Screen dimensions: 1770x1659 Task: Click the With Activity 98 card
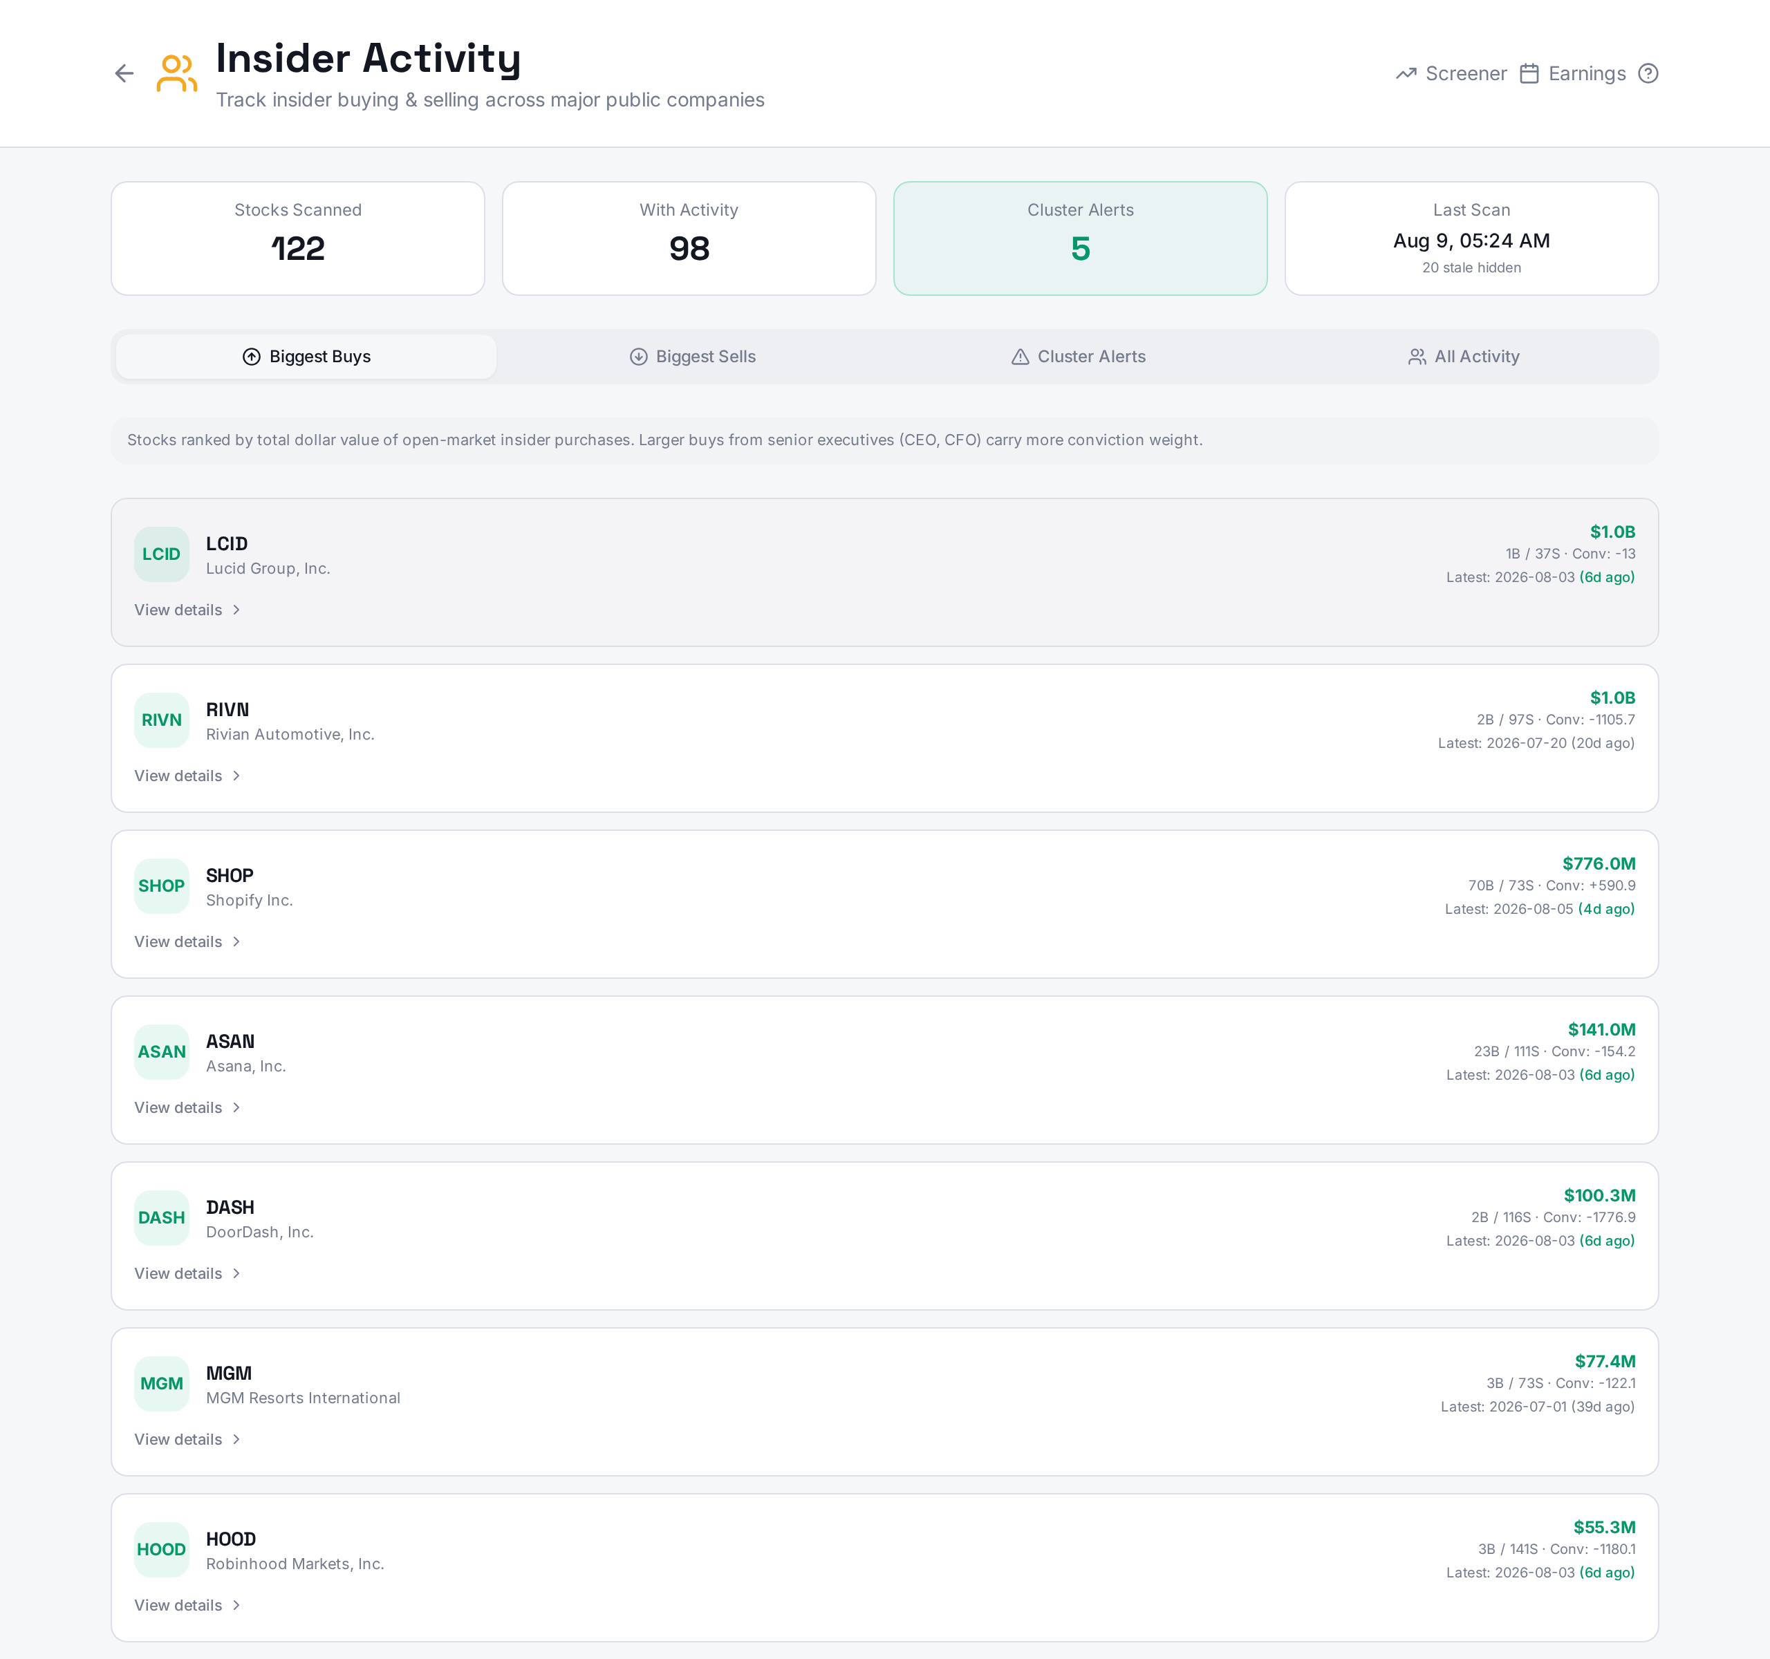(689, 238)
